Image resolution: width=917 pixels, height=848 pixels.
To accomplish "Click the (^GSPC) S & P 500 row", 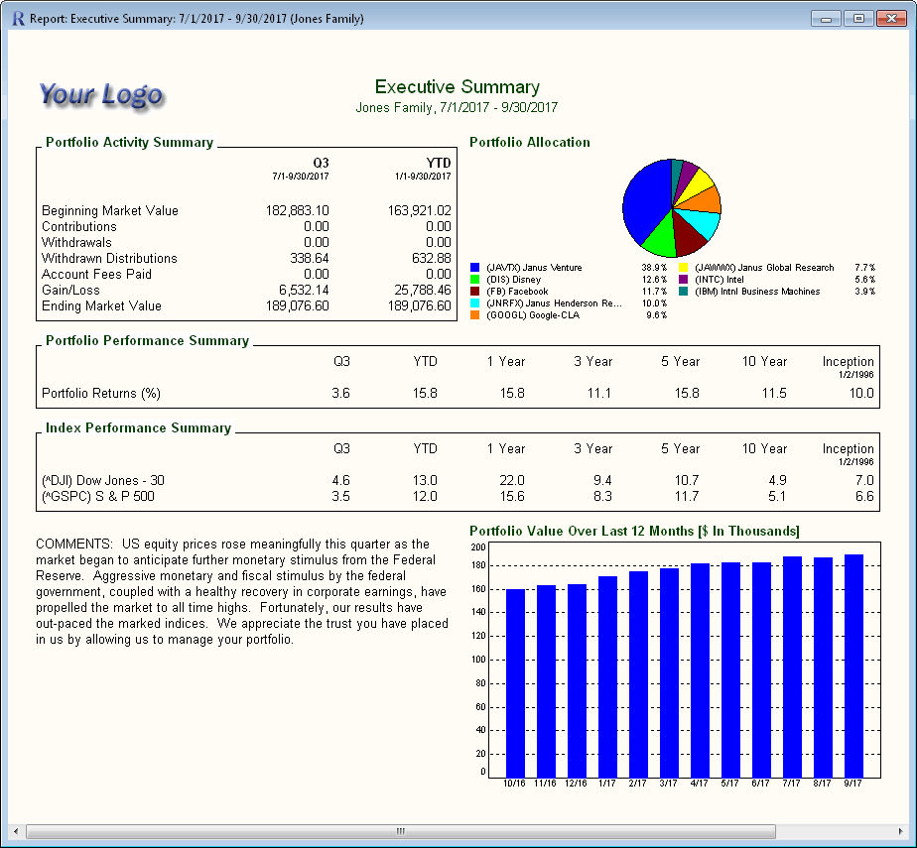I will tap(458, 496).
